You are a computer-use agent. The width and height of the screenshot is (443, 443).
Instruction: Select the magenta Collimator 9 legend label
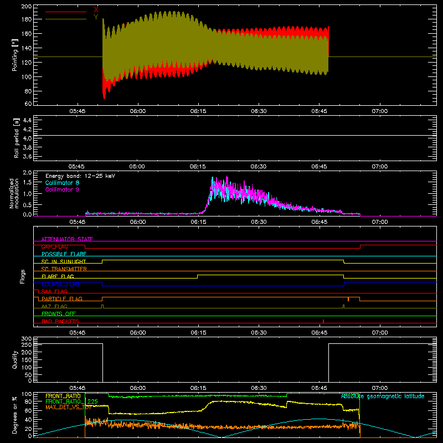62,189
